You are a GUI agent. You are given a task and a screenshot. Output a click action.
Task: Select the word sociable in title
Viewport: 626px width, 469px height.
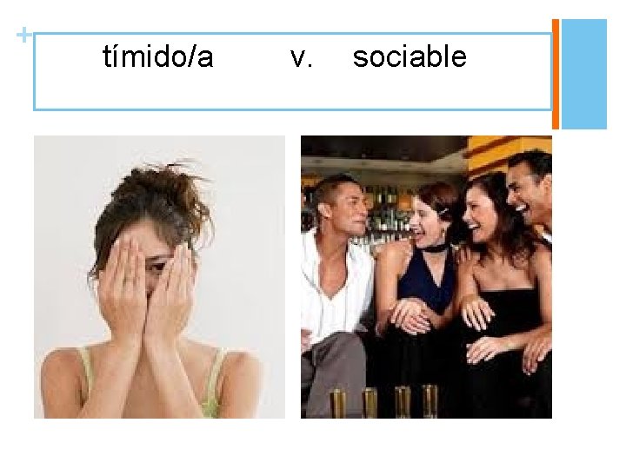[x=410, y=56]
